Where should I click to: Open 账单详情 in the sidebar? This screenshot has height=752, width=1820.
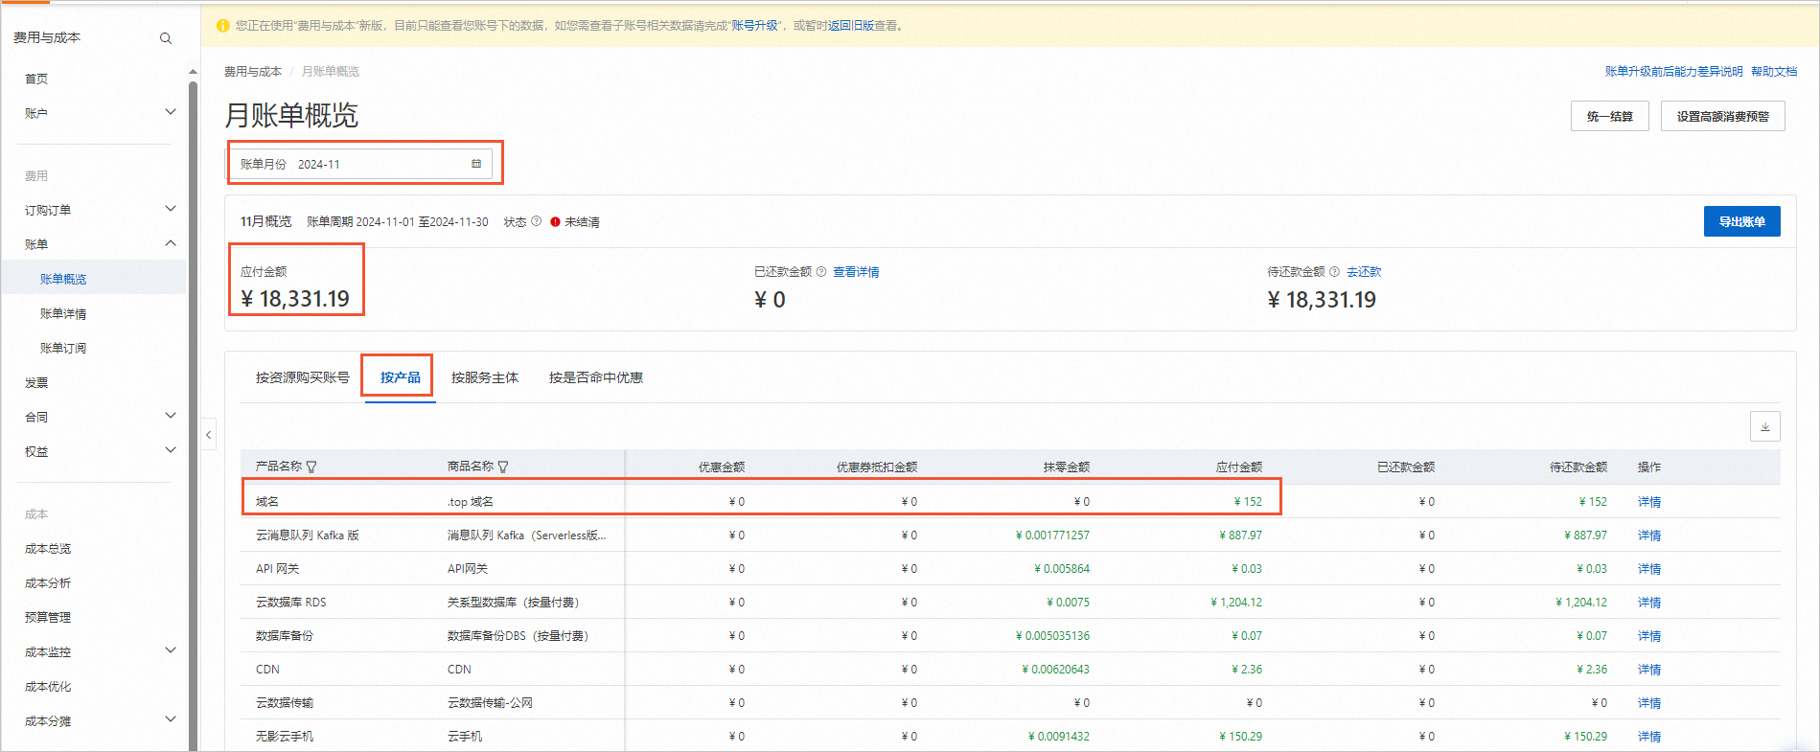pos(63,313)
